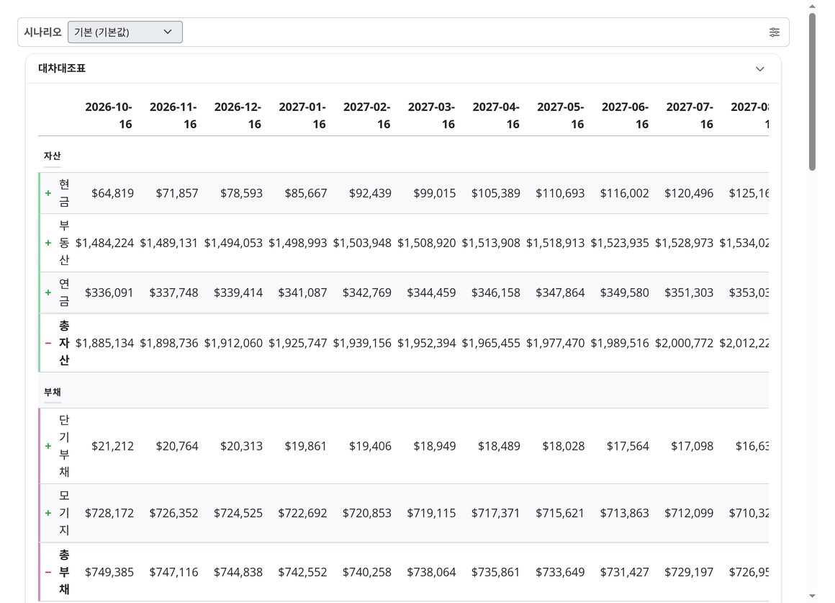Open the scenario settings sliders icon

pyautogui.click(x=775, y=32)
